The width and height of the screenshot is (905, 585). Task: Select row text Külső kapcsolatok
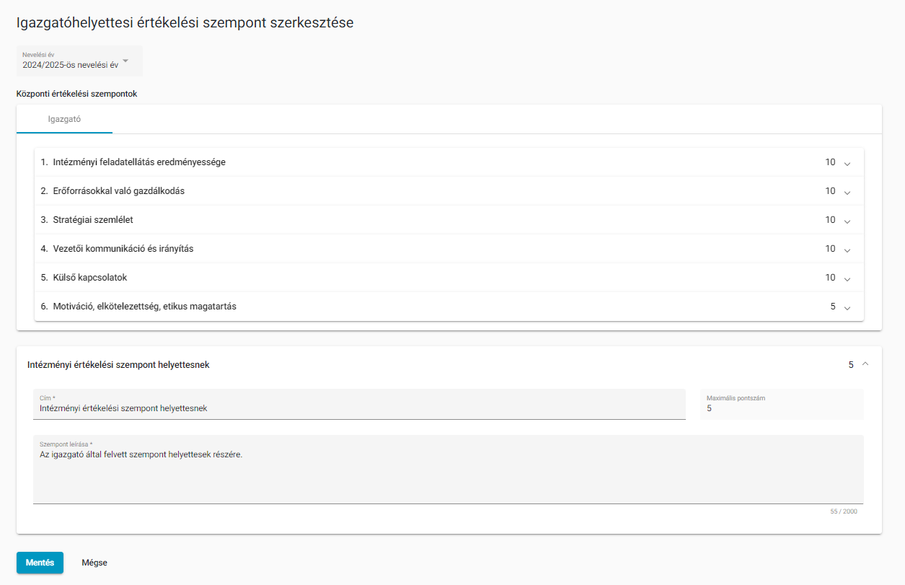coord(90,278)
